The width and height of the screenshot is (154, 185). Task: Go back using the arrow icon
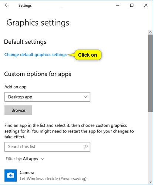(7, 5)
